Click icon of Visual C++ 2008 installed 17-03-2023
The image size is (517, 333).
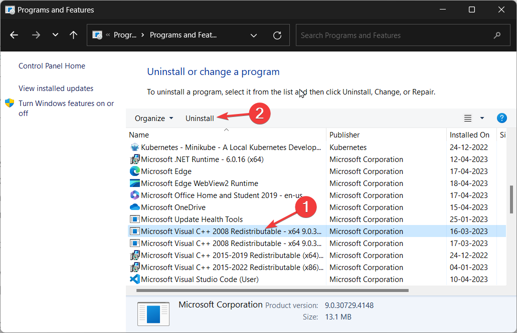click(x=134, y=243)
